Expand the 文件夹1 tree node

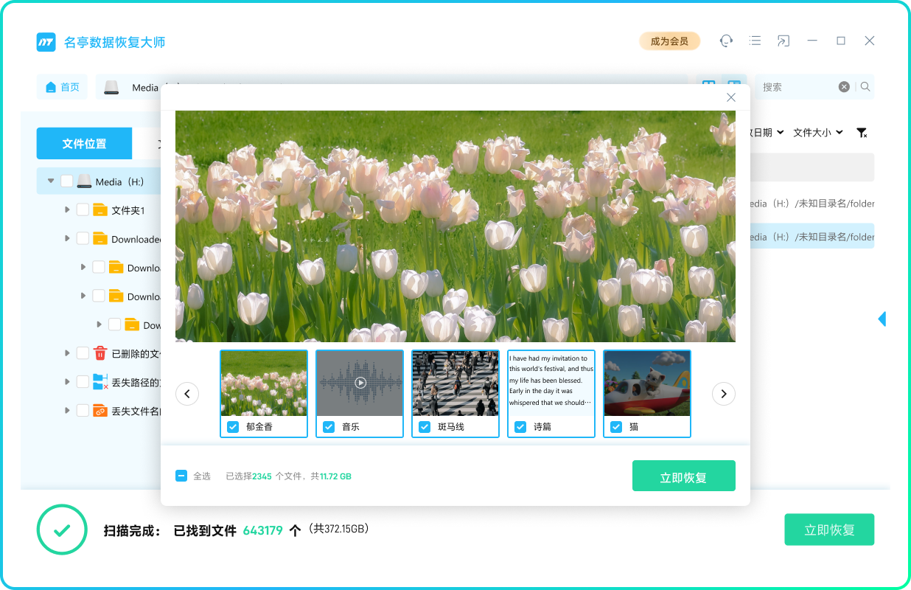(67, 210)
